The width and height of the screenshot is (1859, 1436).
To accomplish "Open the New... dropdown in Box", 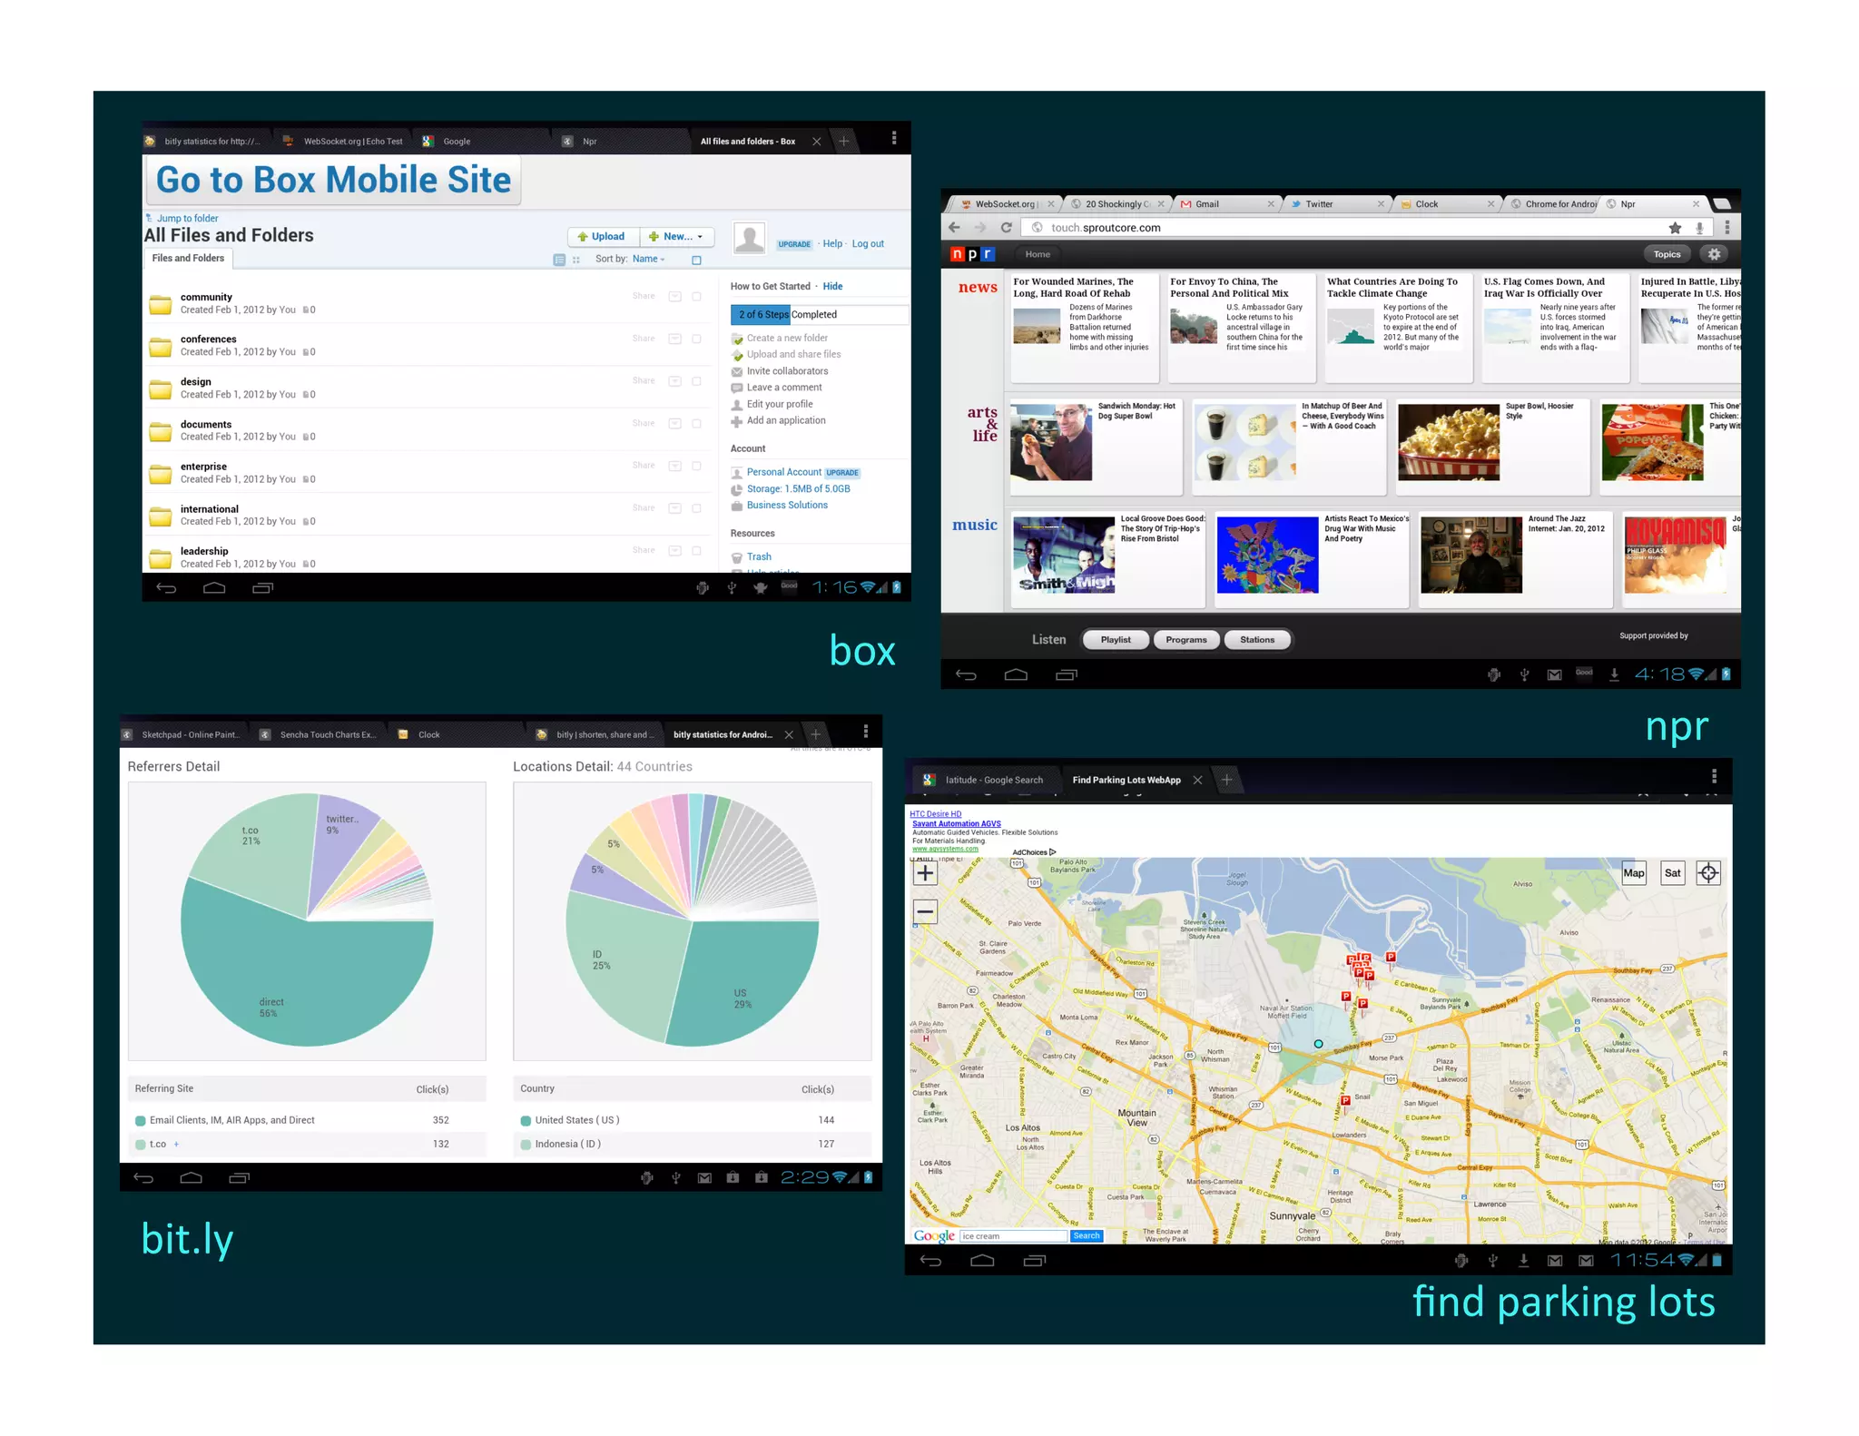I will 676,236.
